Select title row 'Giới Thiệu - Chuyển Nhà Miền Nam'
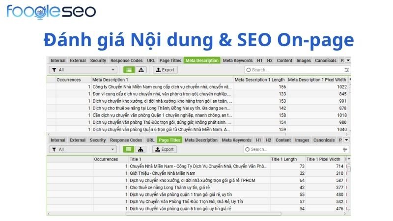Screen dimensions: 393x221 [197, 173]
